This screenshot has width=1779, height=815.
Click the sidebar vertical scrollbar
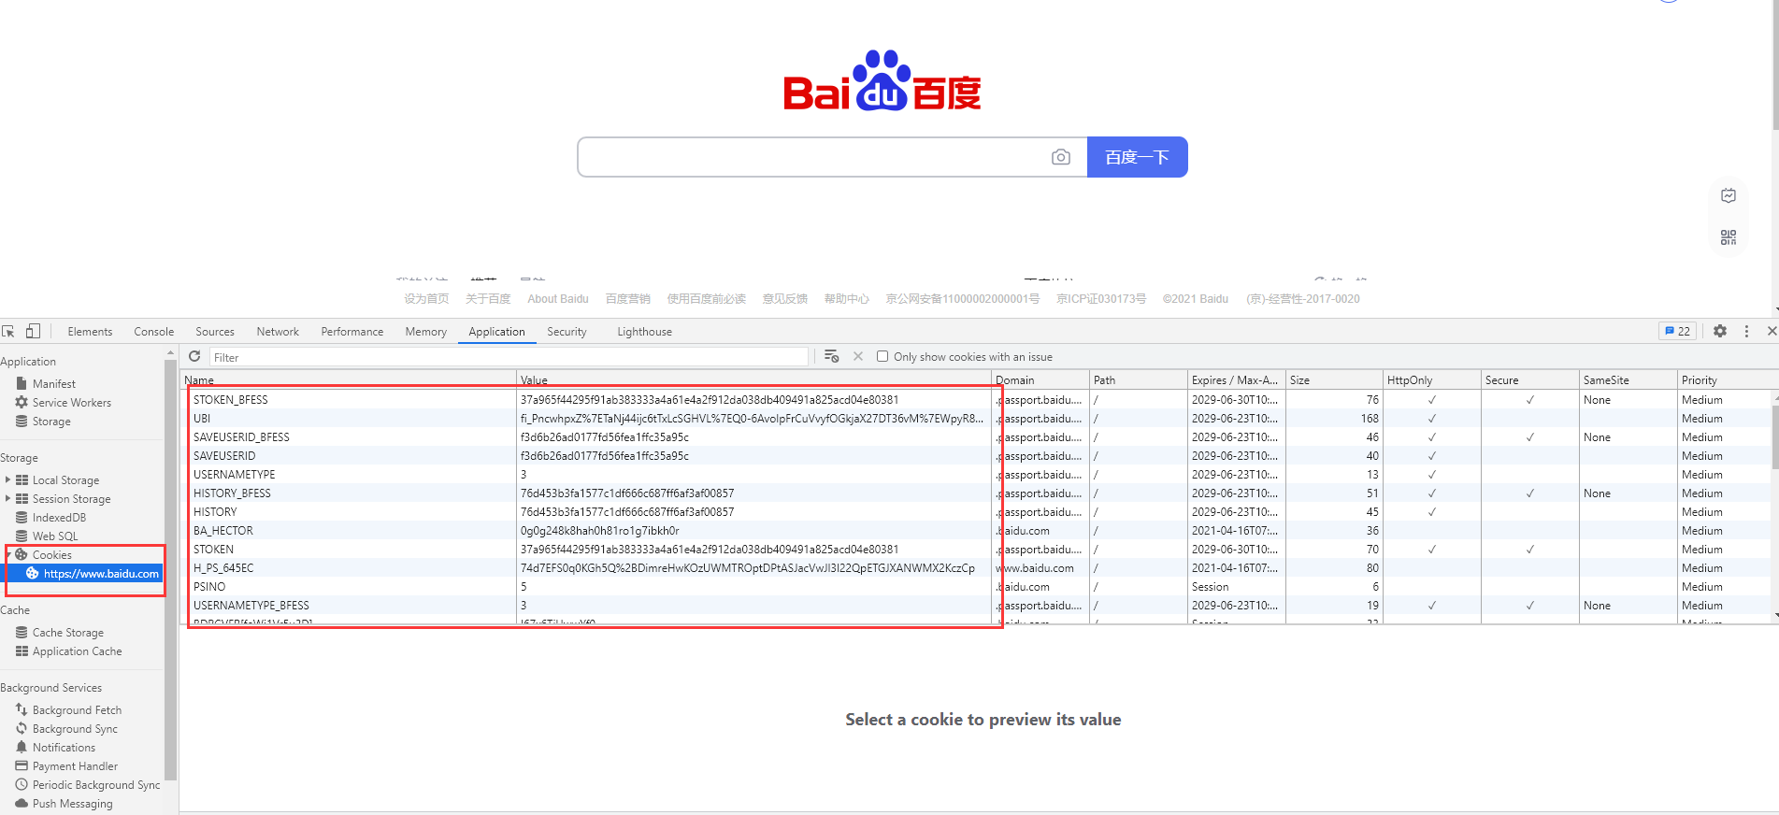click(170, 570)
